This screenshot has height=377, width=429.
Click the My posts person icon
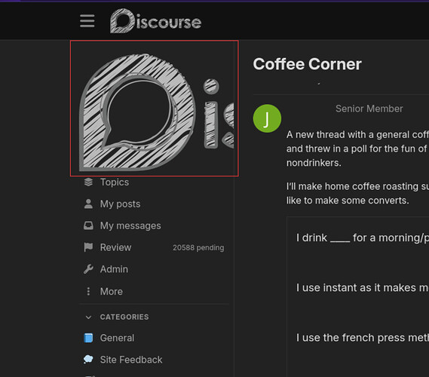pyautogui.click(x=88, y=204)
